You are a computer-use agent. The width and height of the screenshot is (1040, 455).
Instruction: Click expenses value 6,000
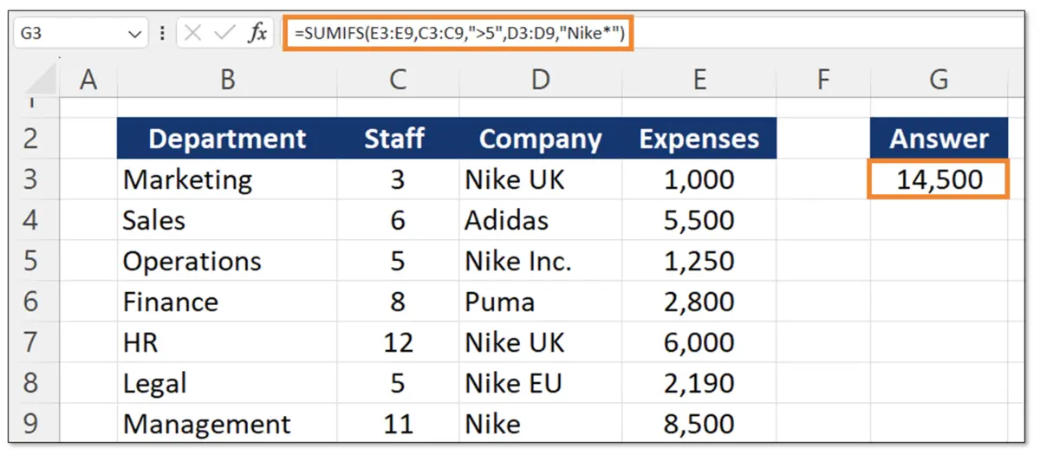(699, 342)
